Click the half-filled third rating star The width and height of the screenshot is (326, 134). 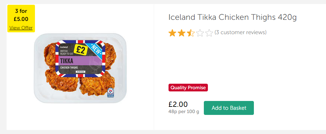(x=191, y=33)
